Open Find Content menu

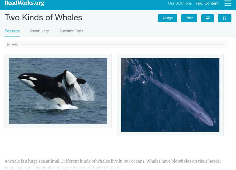(x=207, y=3)
